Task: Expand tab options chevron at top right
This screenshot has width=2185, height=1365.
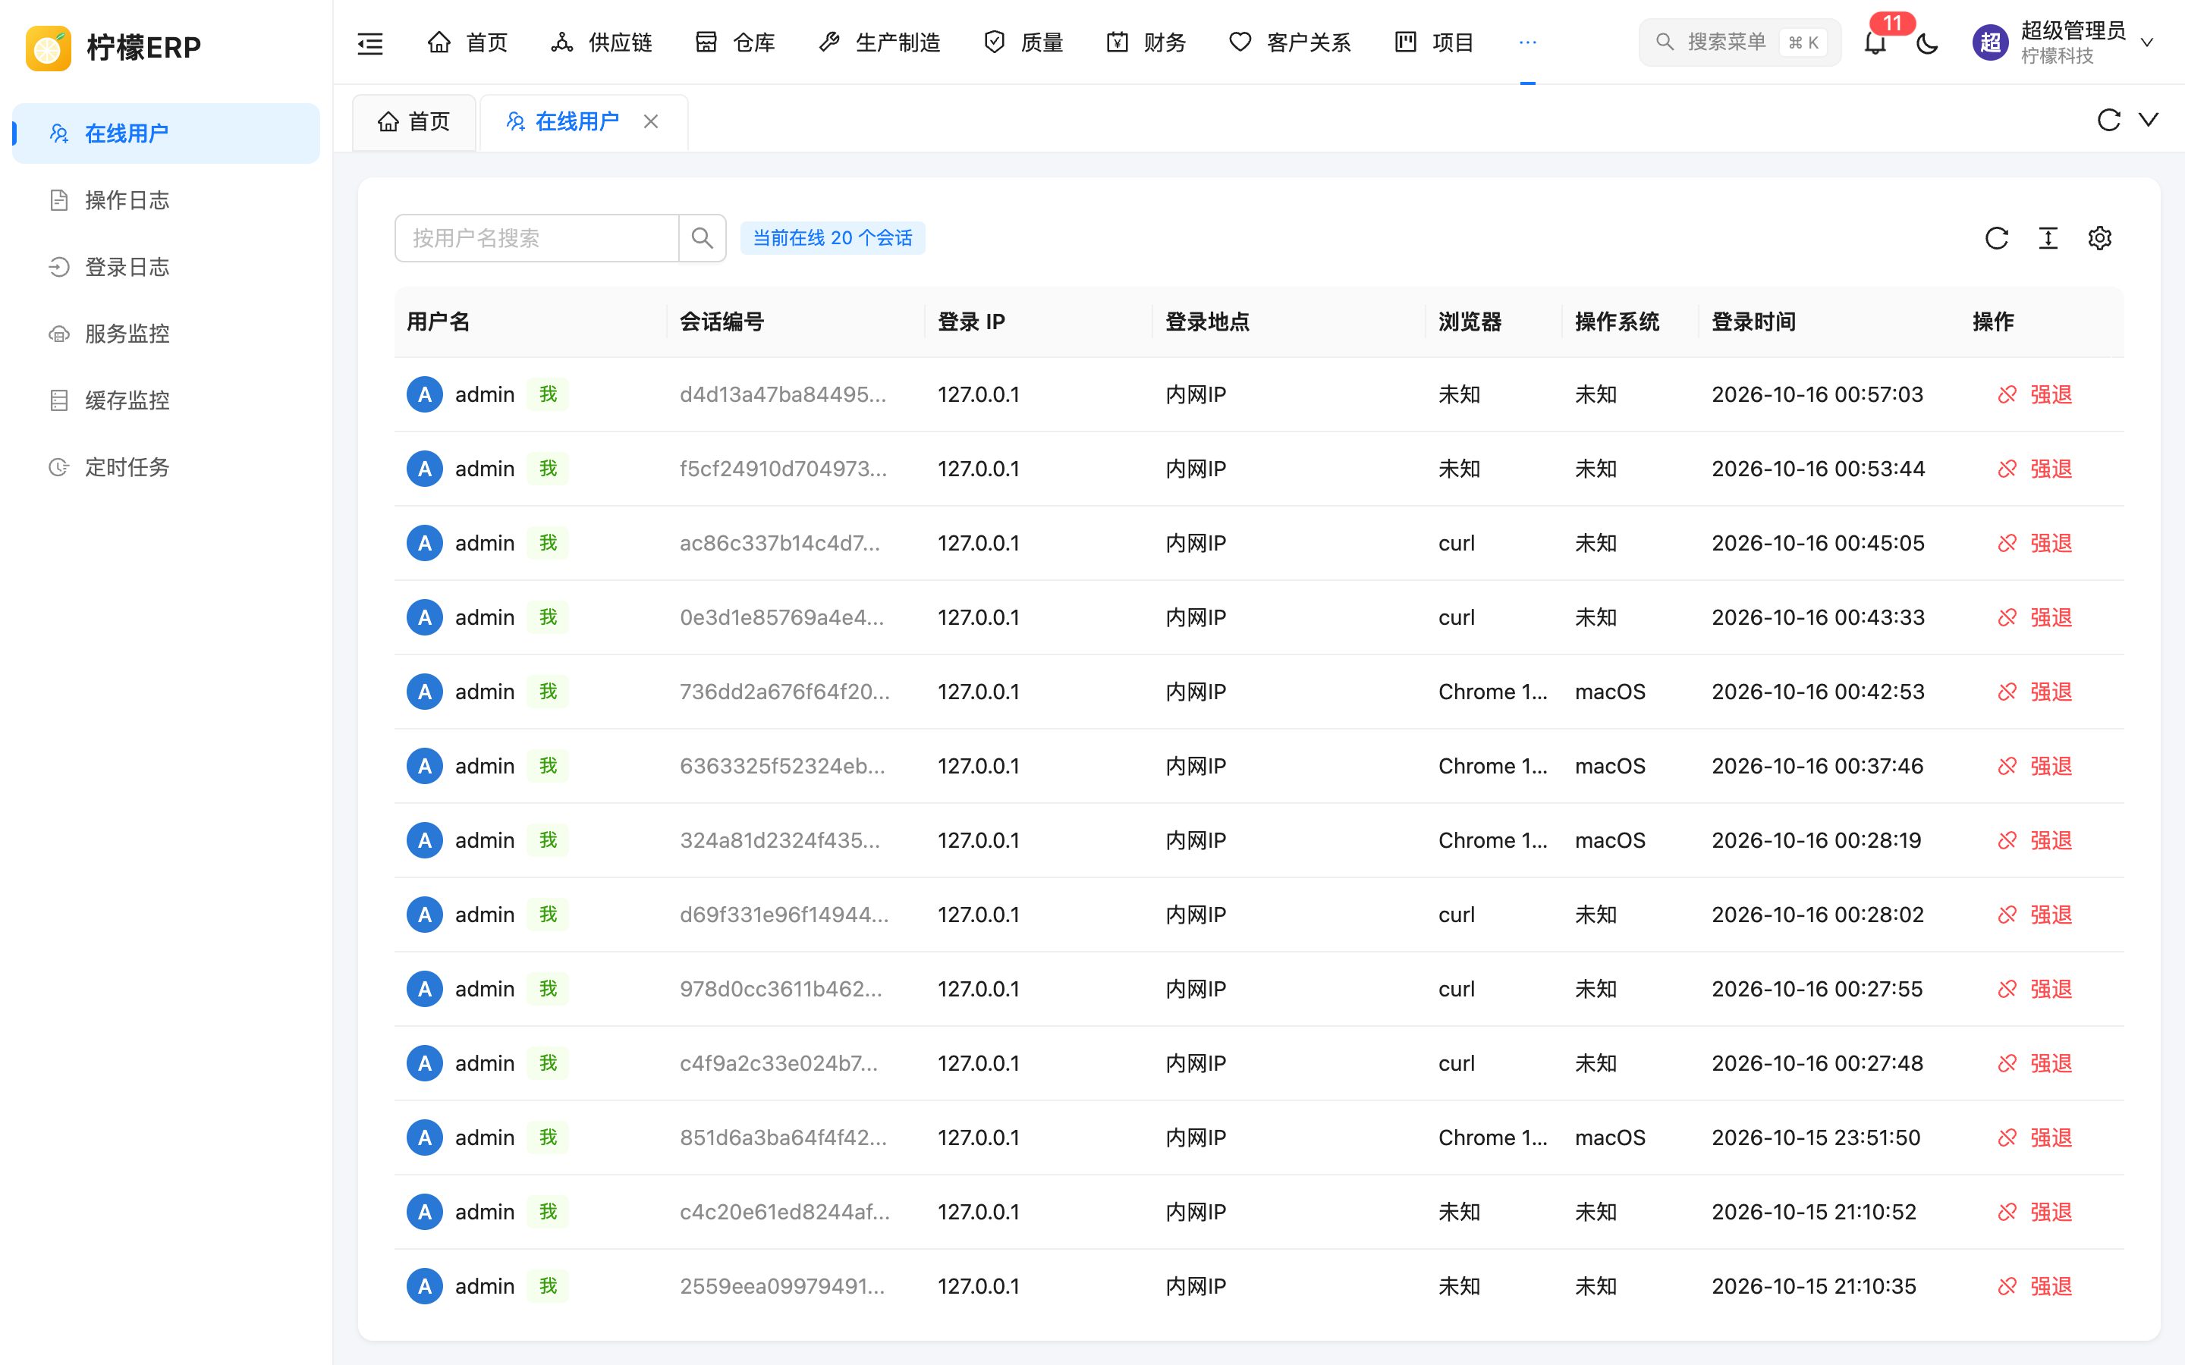Action: [2149, 120]
